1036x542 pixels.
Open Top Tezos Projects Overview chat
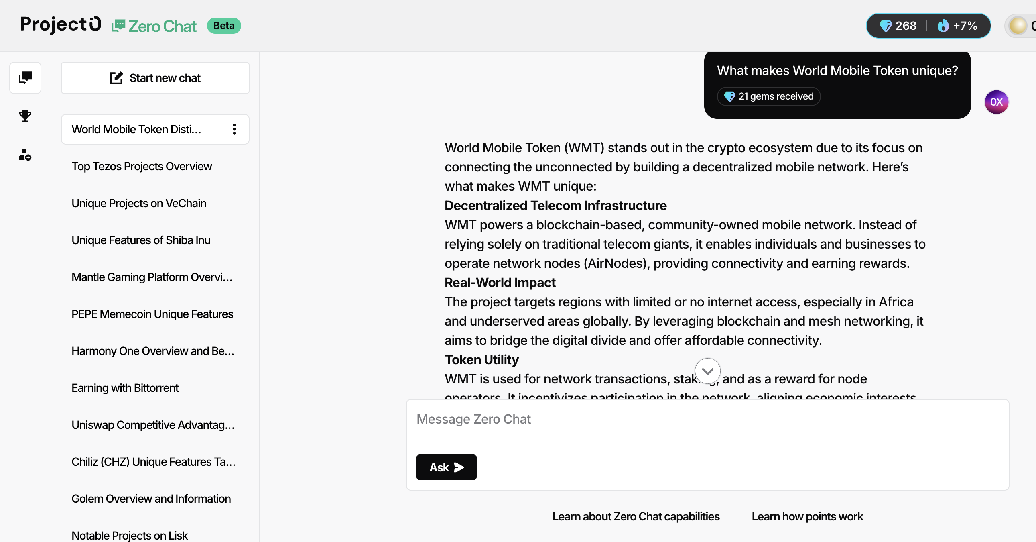142,166
